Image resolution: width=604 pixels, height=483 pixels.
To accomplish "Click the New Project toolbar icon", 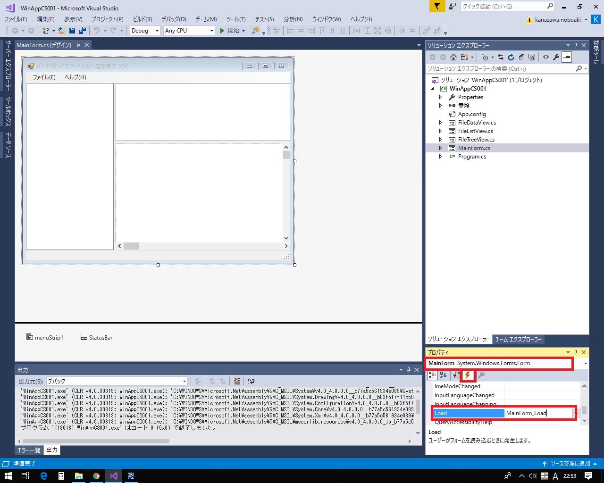I will [x=45, y=31].
